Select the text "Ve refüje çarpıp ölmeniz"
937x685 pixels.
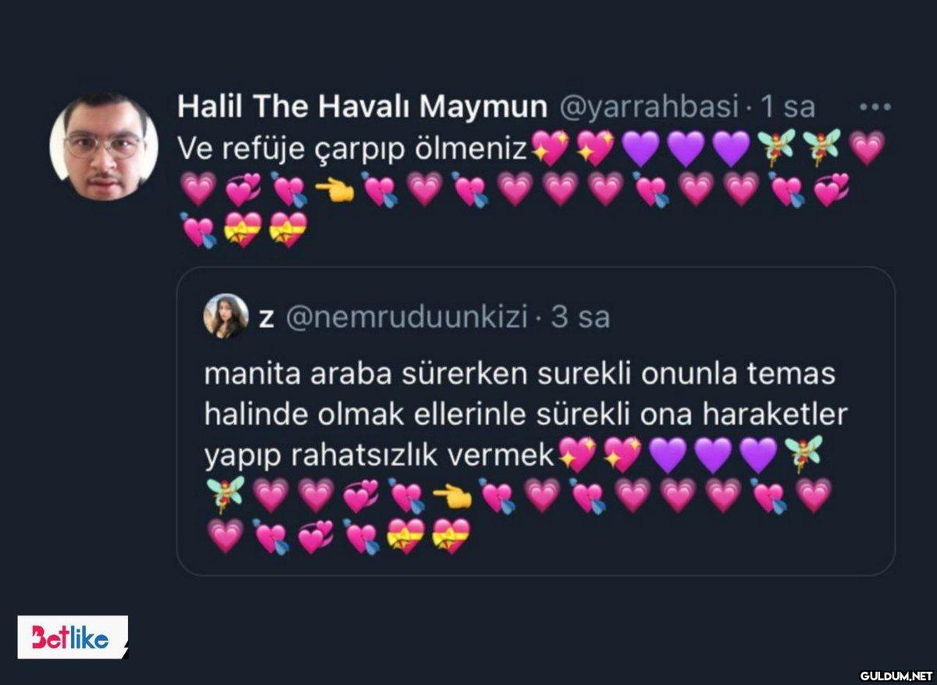pyautogui.click(x=354, y=148)
